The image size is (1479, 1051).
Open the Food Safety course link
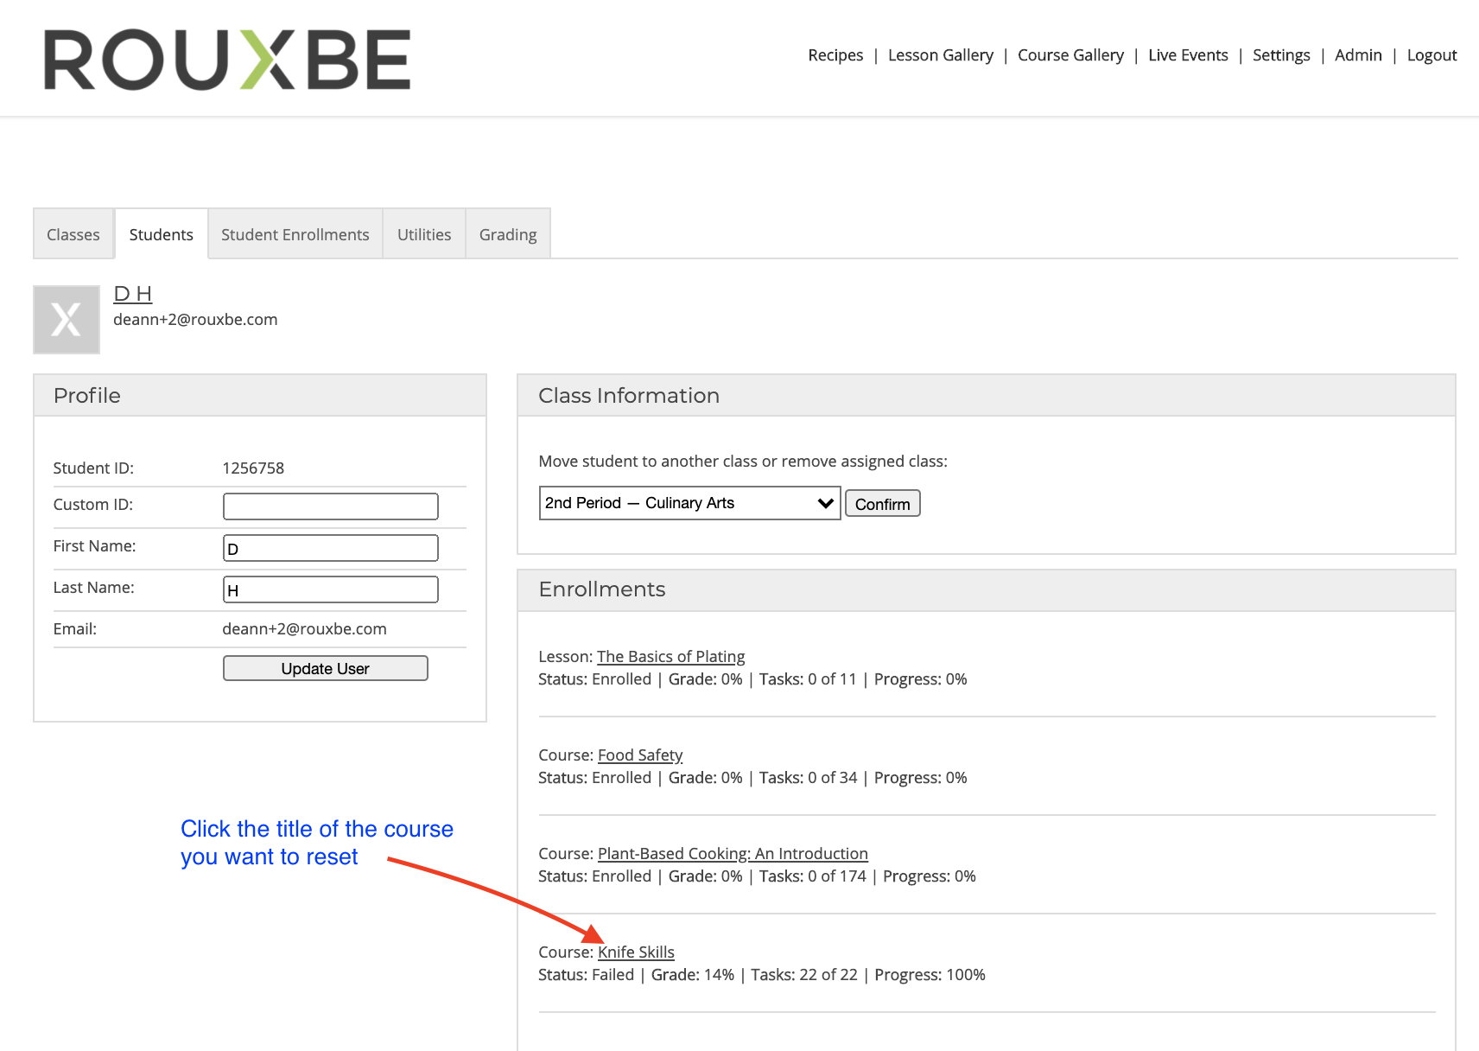coord(640,755)
